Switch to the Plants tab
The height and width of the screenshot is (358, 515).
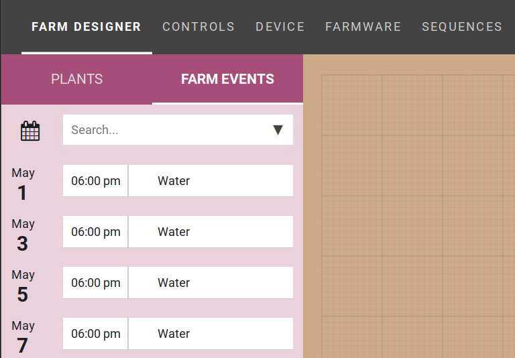pyautogui.click(x=76, y=79)
